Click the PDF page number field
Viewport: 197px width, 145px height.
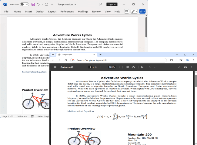90,67
